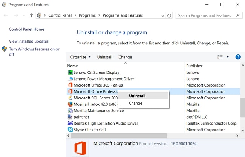The width and height of the screenshot is (245, 157).
Task: Select the Microsoft SQL Server row
Action: point(153,98)
